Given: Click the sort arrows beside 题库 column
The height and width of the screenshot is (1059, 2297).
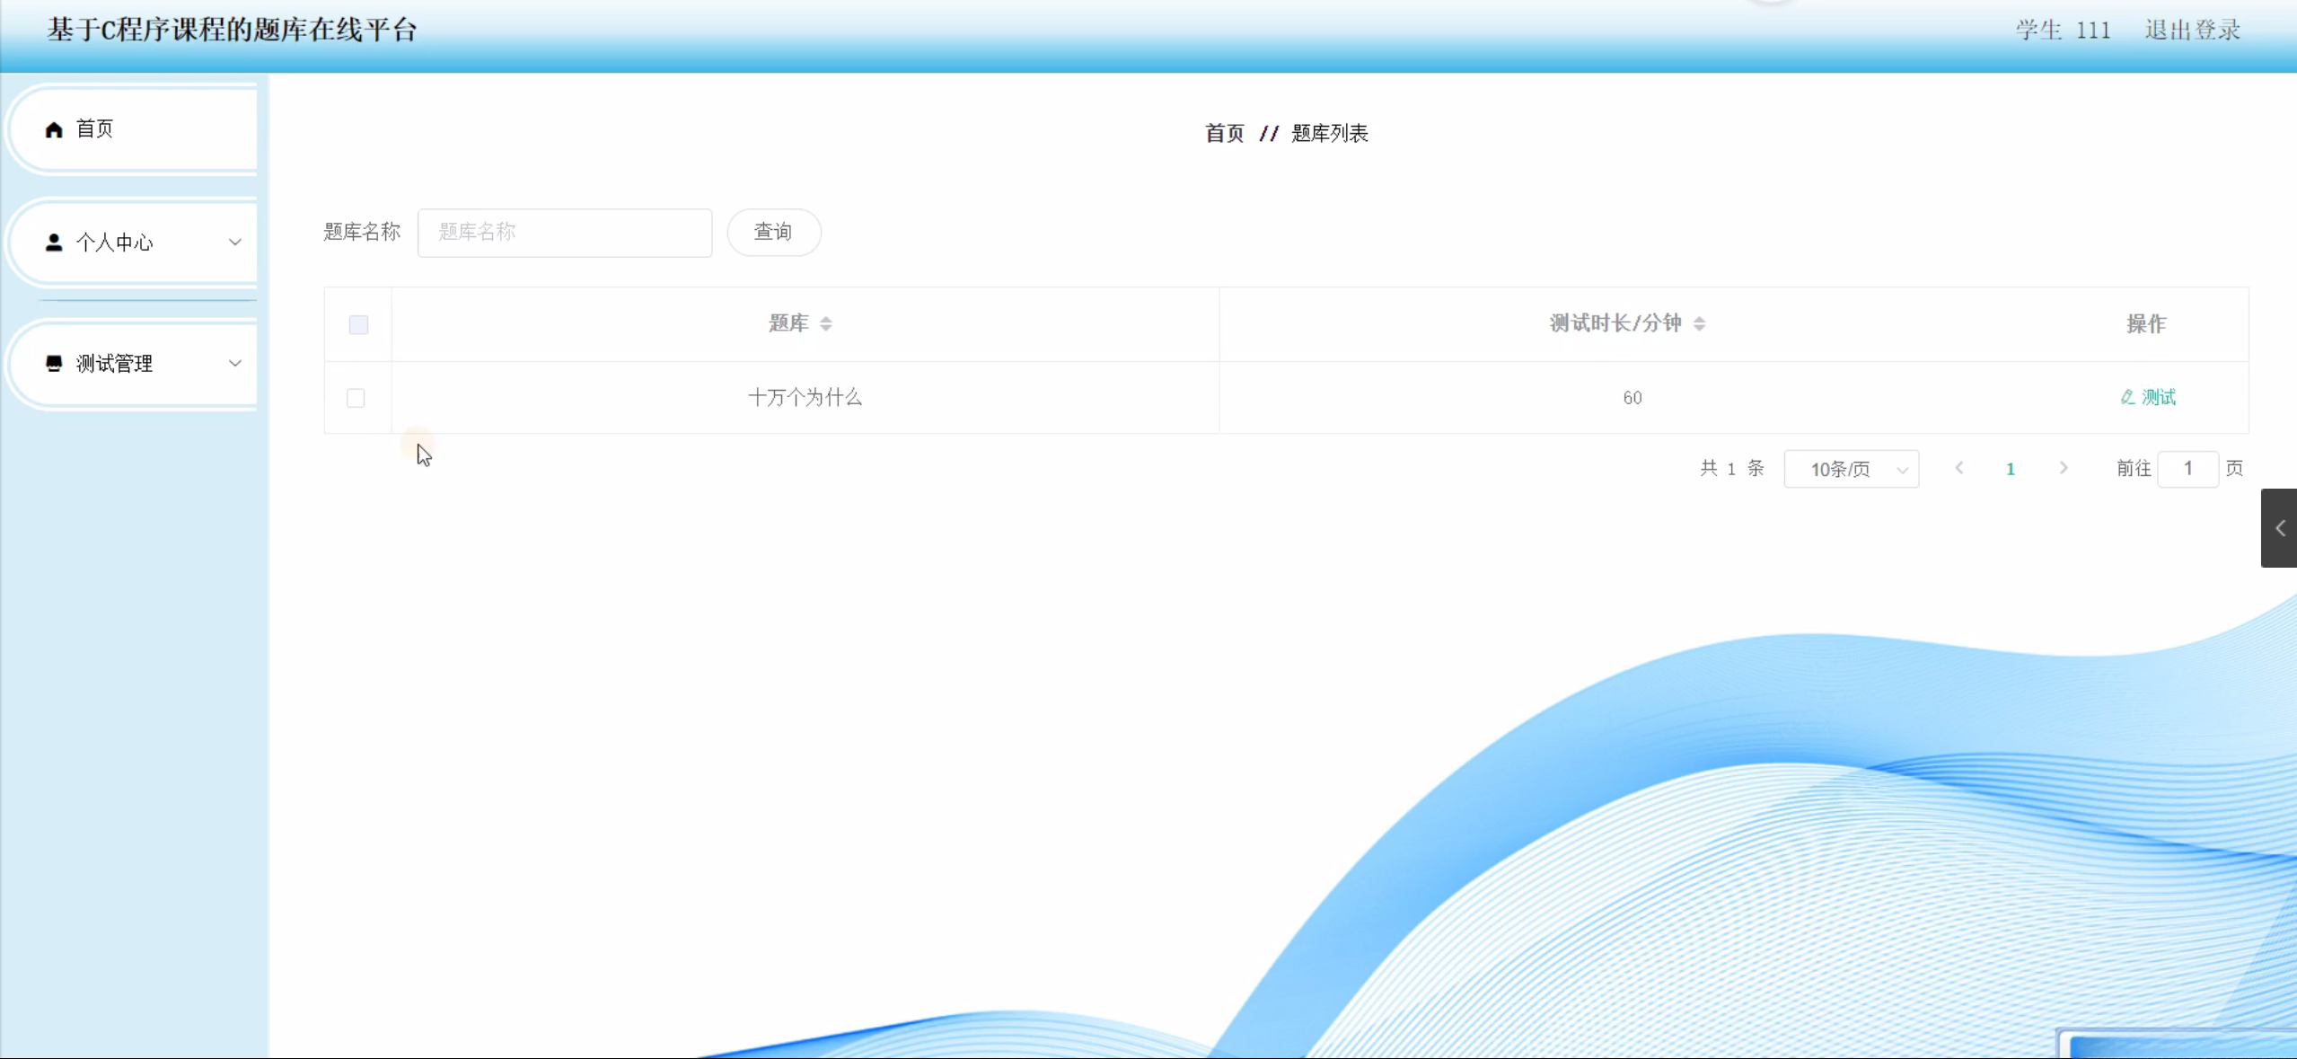Looking at the screenshot, I should [x=826, y=324].
